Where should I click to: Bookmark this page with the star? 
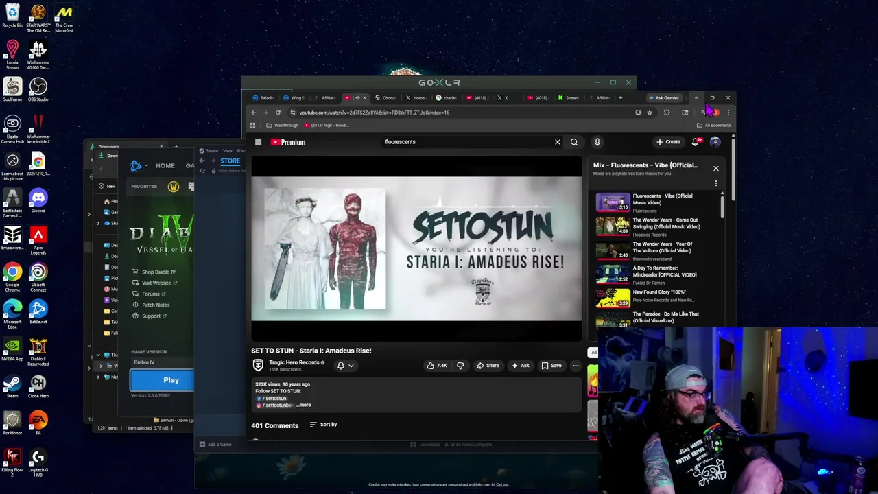[x=649, y=113]
